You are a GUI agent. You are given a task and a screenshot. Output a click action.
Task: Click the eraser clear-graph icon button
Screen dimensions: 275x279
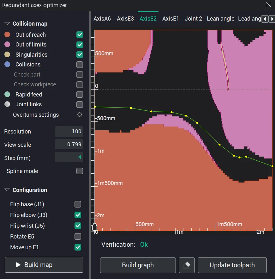pos(187,265)
